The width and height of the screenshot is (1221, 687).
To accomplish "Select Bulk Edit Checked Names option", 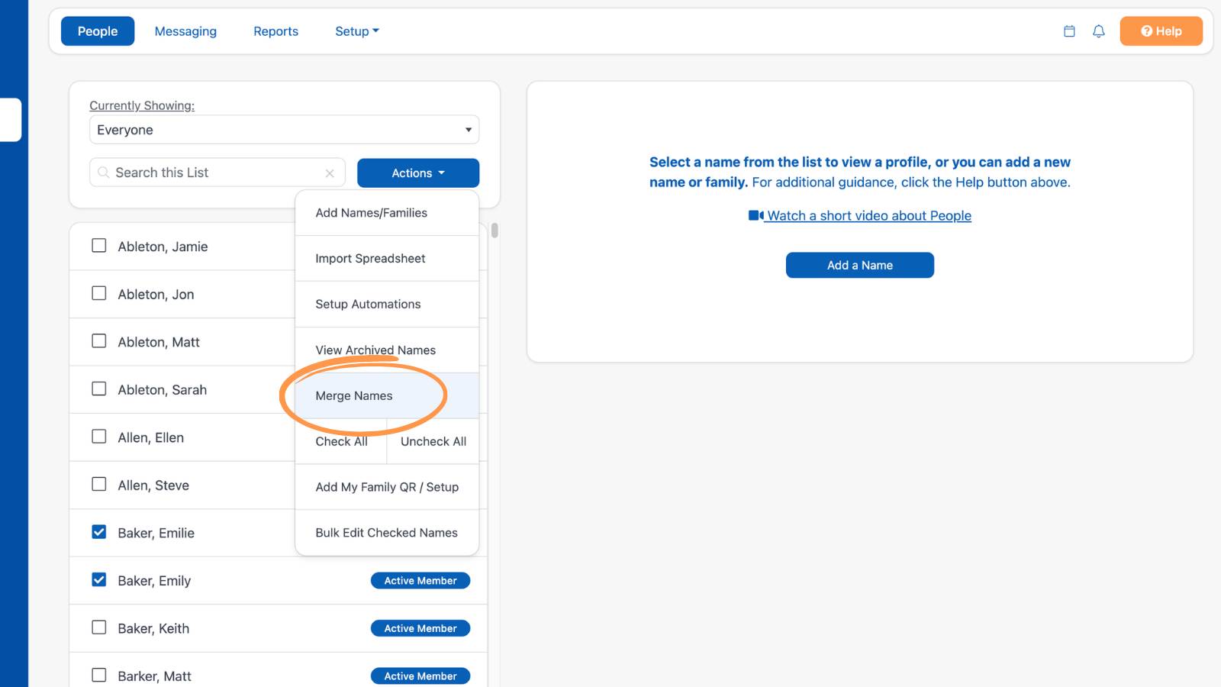I will 387,533.
